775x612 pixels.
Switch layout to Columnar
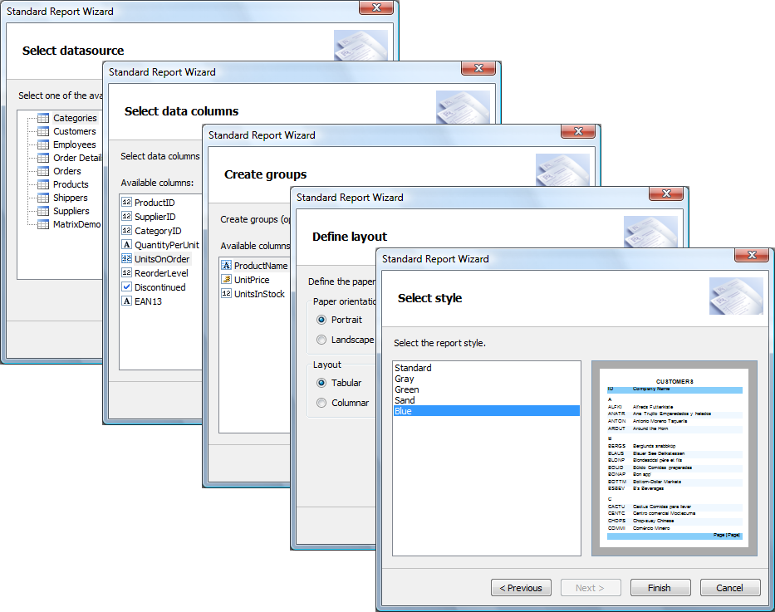(x=321, y=403)
